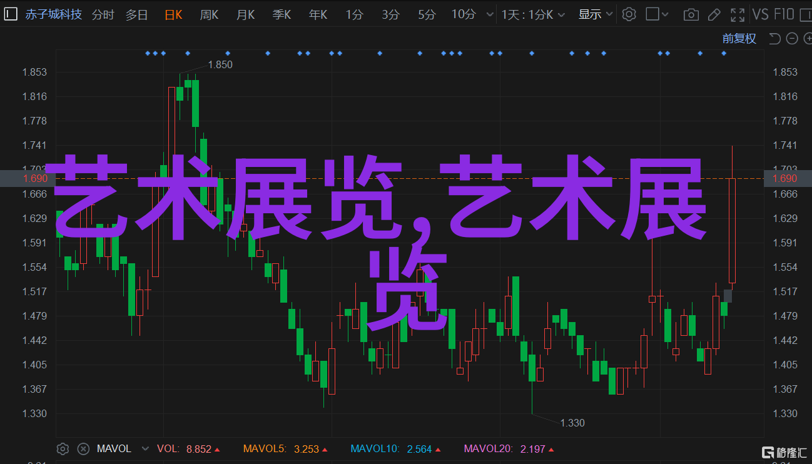Open chart settings gear in top toolbar
The width and height of the screenshot is (812, 464).
click(x=629, y=14)
